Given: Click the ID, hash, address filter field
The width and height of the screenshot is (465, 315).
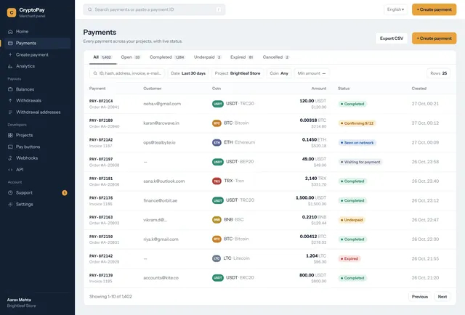Looking at the screenshot, I should (127, 73).
